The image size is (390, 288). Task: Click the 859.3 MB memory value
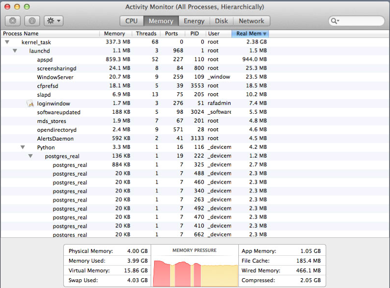(x=118, y=60)
